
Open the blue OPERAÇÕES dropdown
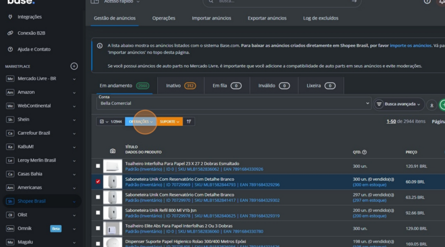tap(141, 122)
